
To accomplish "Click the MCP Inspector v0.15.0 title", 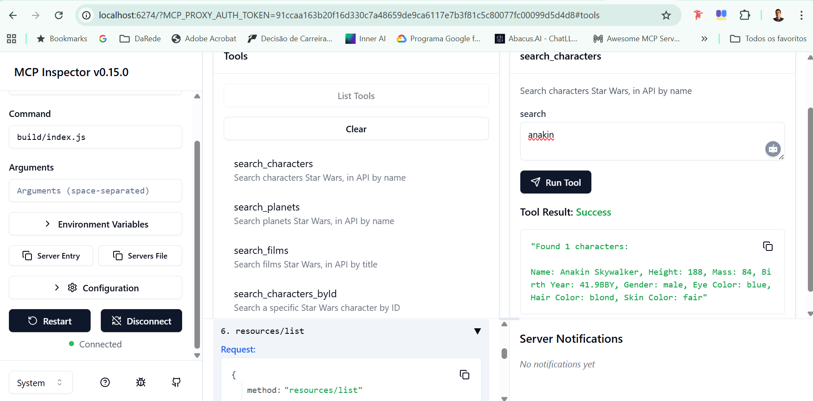I will tap(71, 72).
